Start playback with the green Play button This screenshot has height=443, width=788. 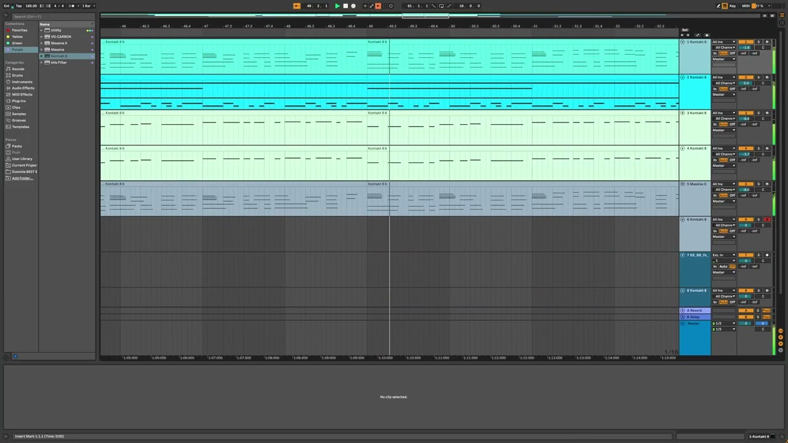pos(337,6)
